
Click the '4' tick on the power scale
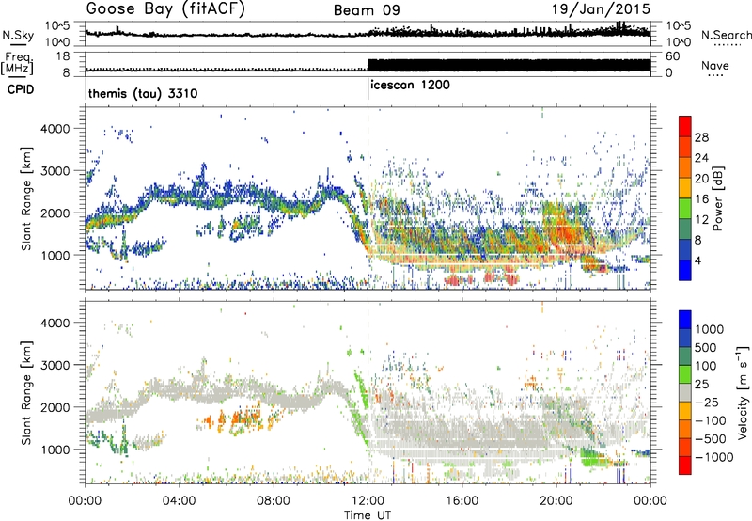[697, 260]
